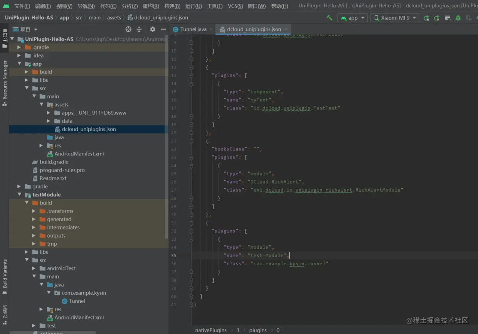Click line 35 in the editor
Image resolution: width=478 pixels, height=334 pixels.
[x=334, y=255]
